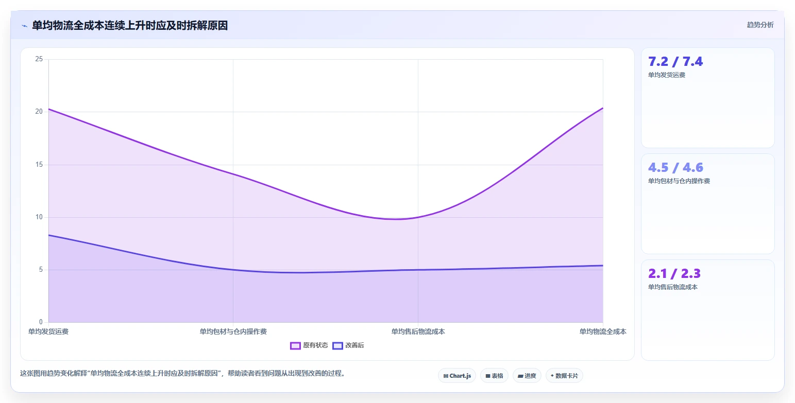Click the 数据卡片 sparkle icon

(x=552, y=376)
